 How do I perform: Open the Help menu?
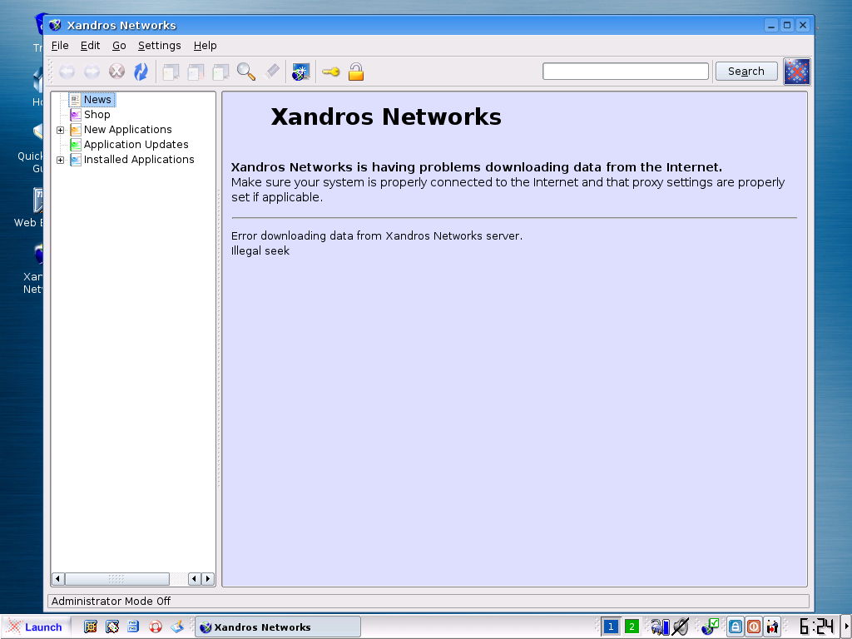coord(205,46)
